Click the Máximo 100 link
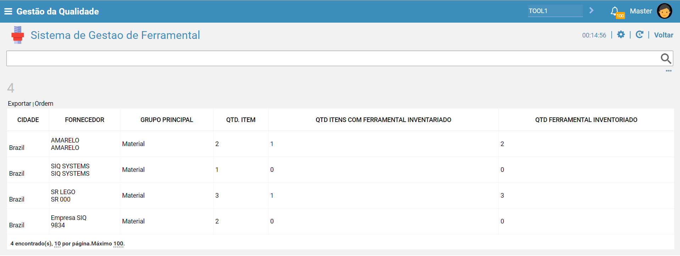This screenshot has width=680, height=256. [x=118, y=244]
